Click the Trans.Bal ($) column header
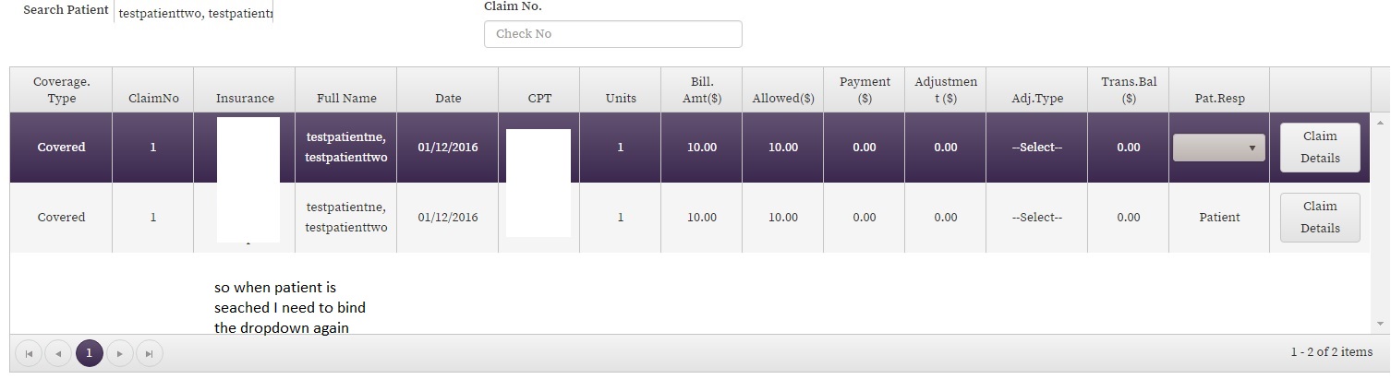1391x379 pixels. click(x=1128, y=89)
